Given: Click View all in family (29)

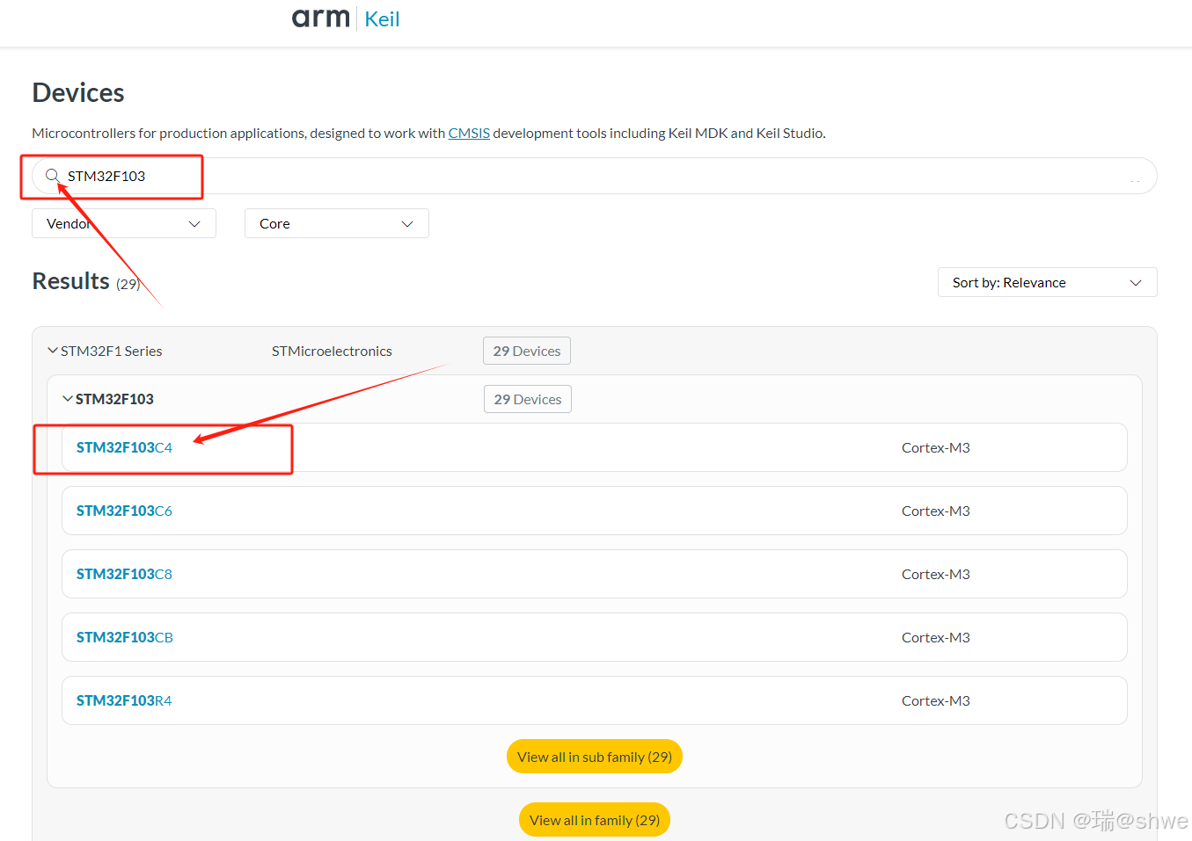Looking at the screenshot, I should 595,820.
